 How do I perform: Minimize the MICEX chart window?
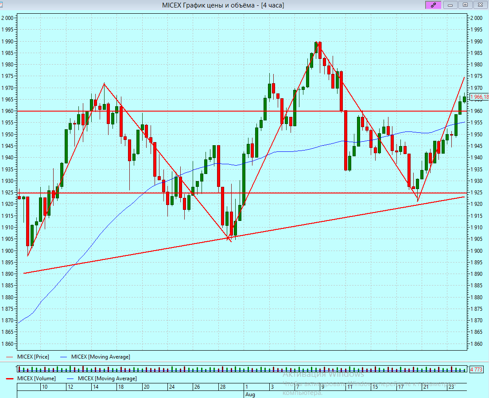pos(450,5)
